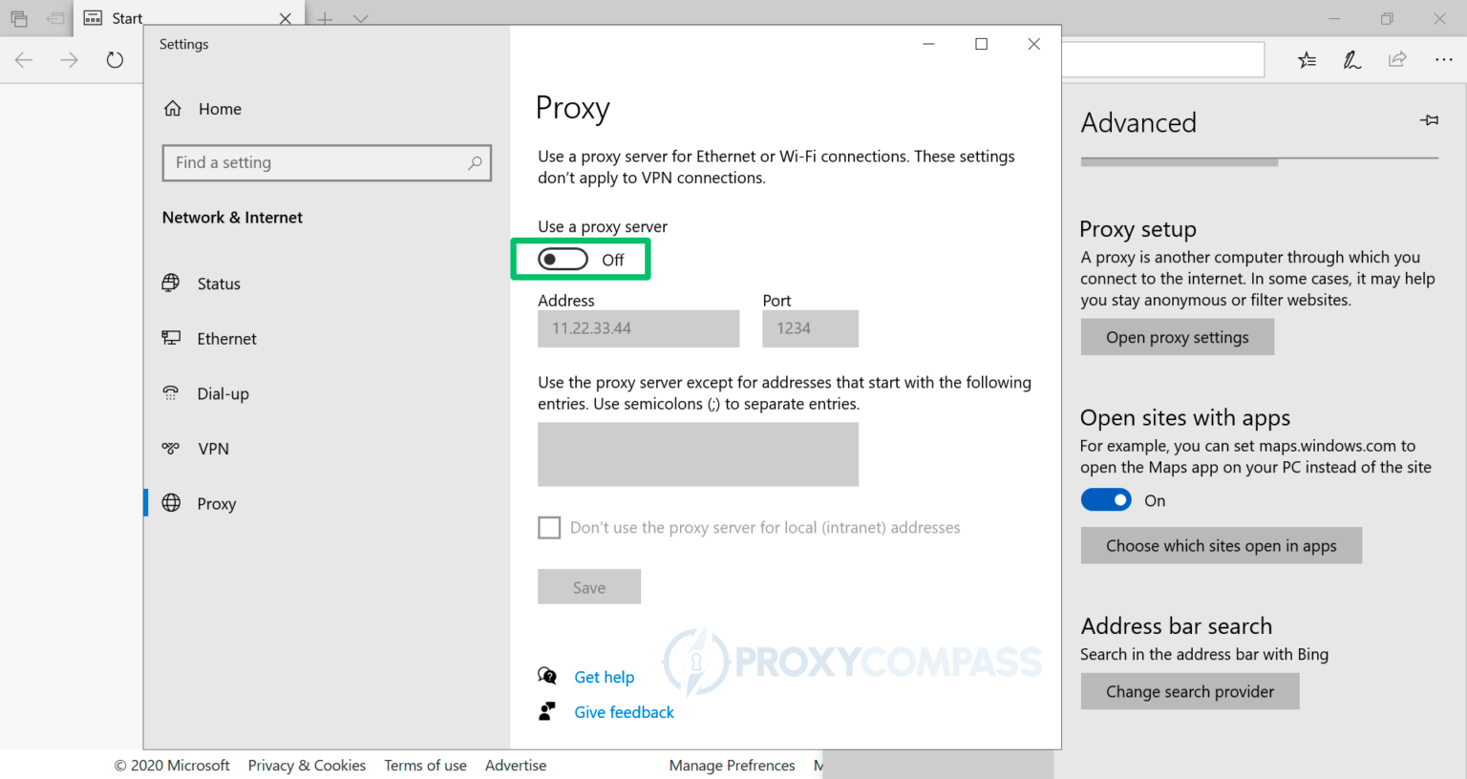Enable the Use a proxy server toggle
Image resolution: width=1467 pixels, height=779 pixels.
coord(563,259)
